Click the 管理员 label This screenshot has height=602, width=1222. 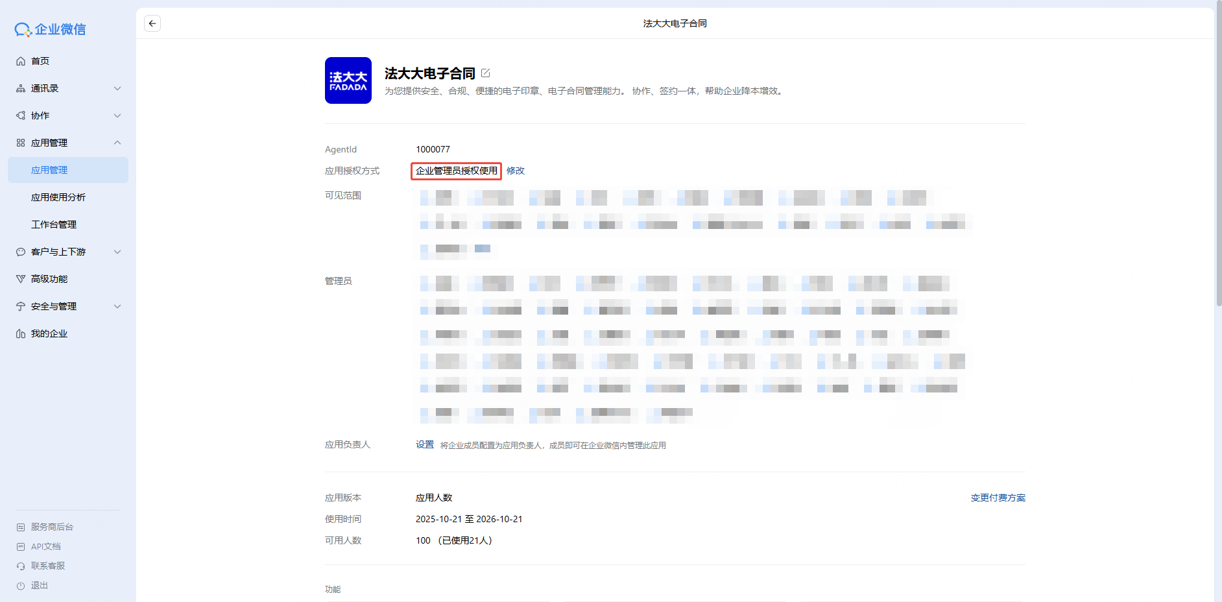tap(339, 281)
